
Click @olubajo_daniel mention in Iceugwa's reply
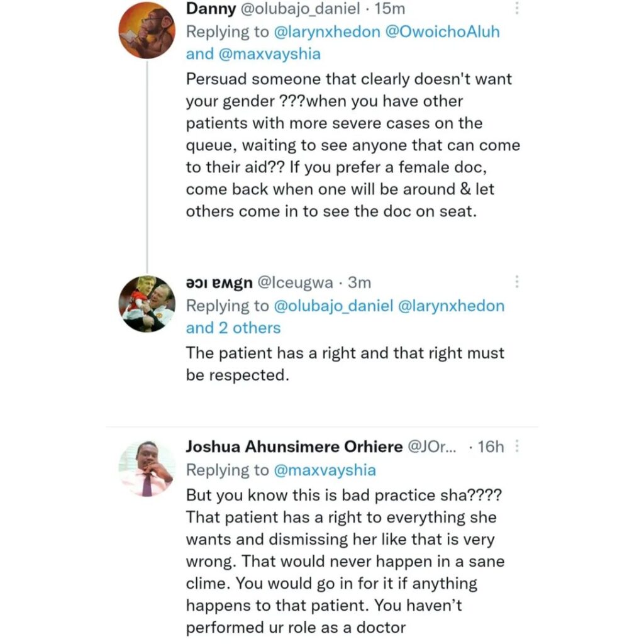333,306
